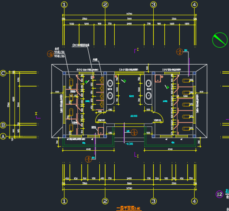Select the bottom middle dimension 2400
Image resolution: width=229 pixels, height=211 pixels.
click(129, 178)
